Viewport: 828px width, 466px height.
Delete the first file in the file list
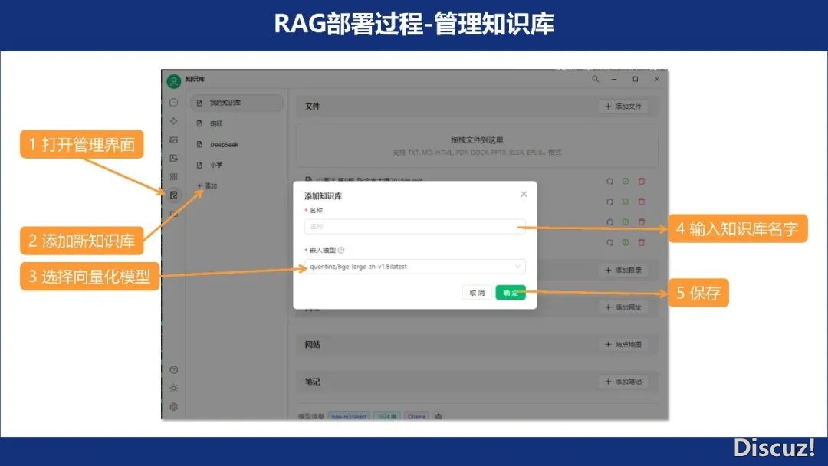click(x=642, y=182)
